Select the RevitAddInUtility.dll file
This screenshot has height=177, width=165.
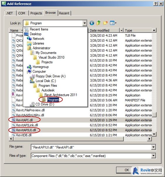coord(30,115)
